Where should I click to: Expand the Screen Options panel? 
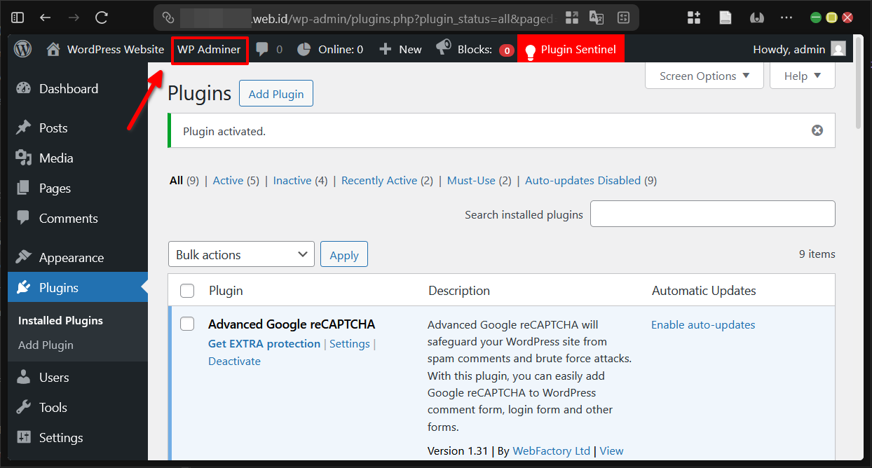(704, 75)
